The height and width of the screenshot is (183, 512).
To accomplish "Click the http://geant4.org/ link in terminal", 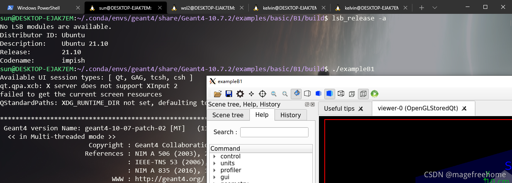I will coord(170,179).
